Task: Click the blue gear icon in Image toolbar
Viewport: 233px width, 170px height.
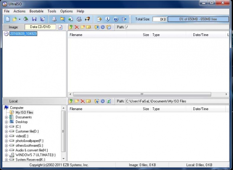Action: click(103, 27)
